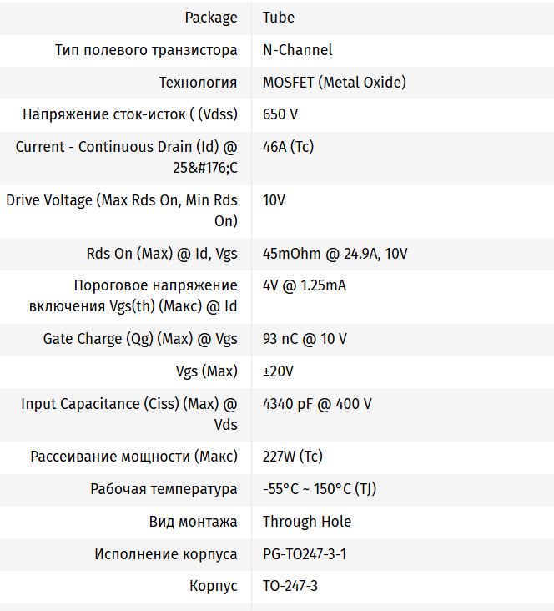Click the 'Tube' package value
The width and height of the screenshot is (554, 611).
click(279, 18)
